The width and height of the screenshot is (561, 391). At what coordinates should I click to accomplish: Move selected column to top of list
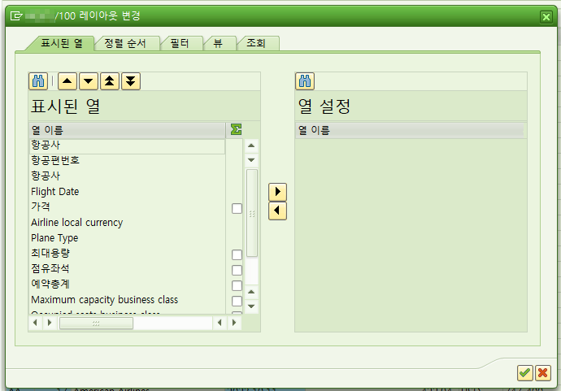pyautogui.click(x=110, y=81)
